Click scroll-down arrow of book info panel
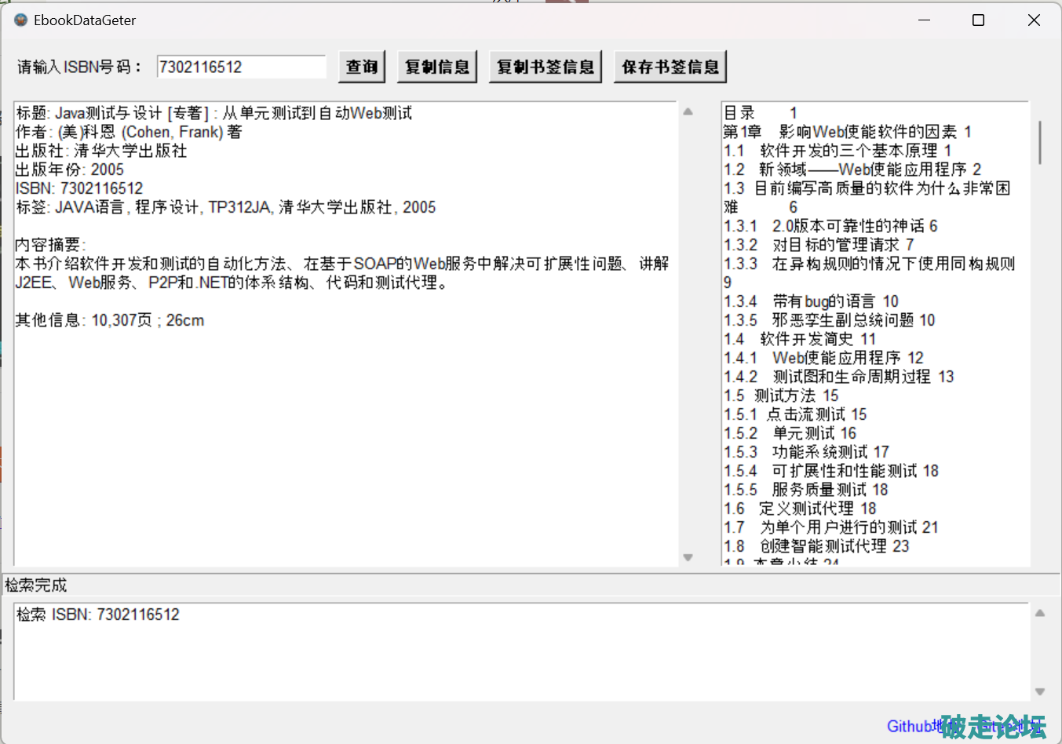This screenshot has height=744, width=1062. [688, 557]
